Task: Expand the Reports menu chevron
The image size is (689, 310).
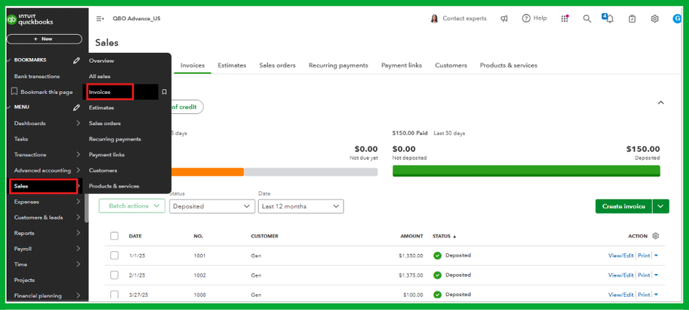Action: (x=78, y=233)
